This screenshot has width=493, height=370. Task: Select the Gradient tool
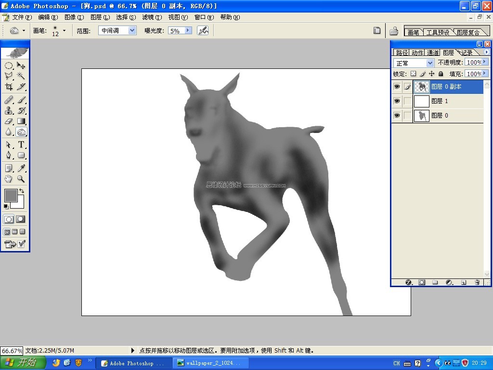coord(21,121)
